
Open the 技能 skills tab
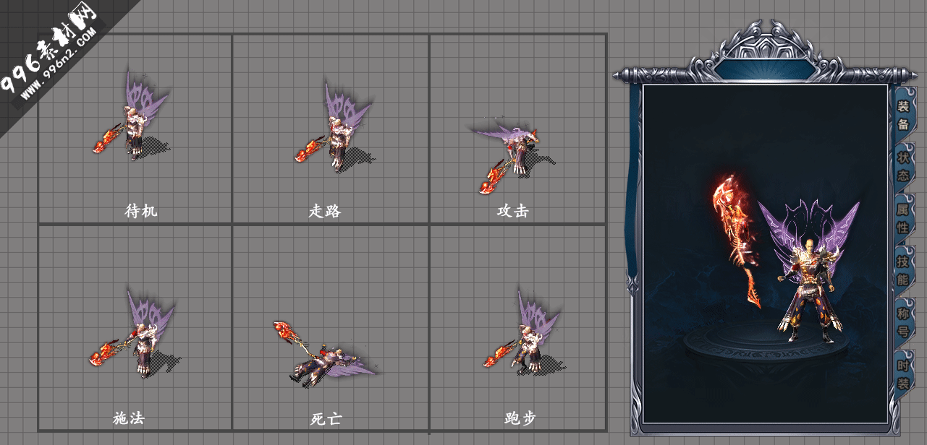(x=903, y=270)
